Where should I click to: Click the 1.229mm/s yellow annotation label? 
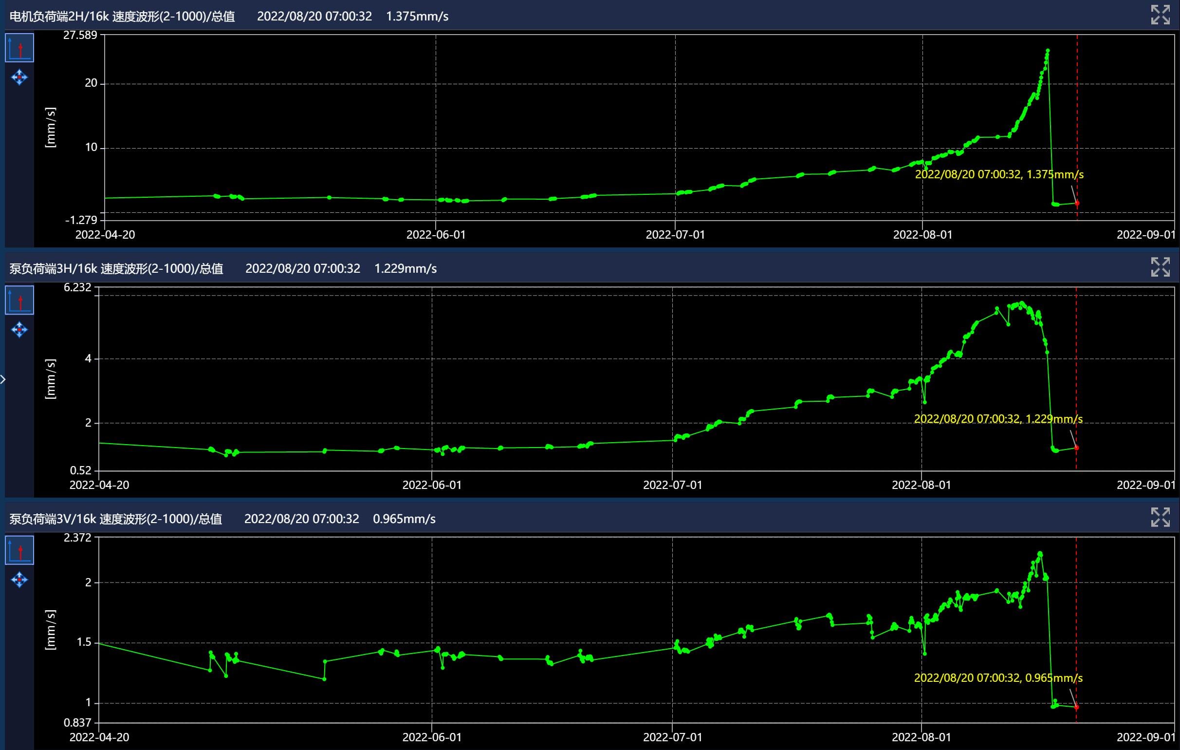998,419
